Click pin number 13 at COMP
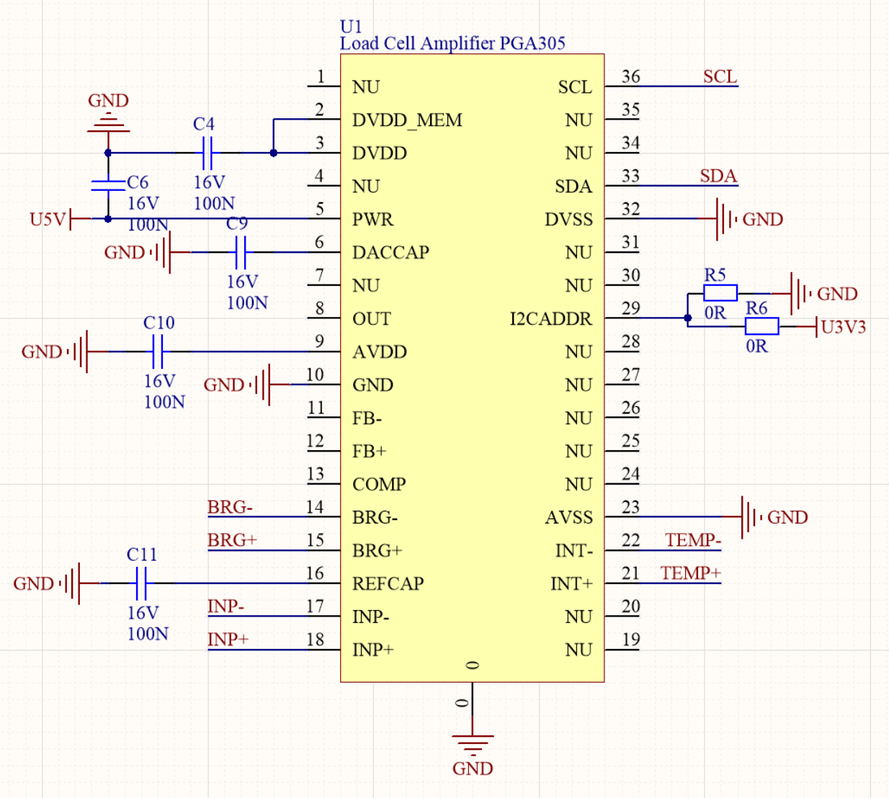Screen dimensions: 889x798 click(x=316, y=474)
